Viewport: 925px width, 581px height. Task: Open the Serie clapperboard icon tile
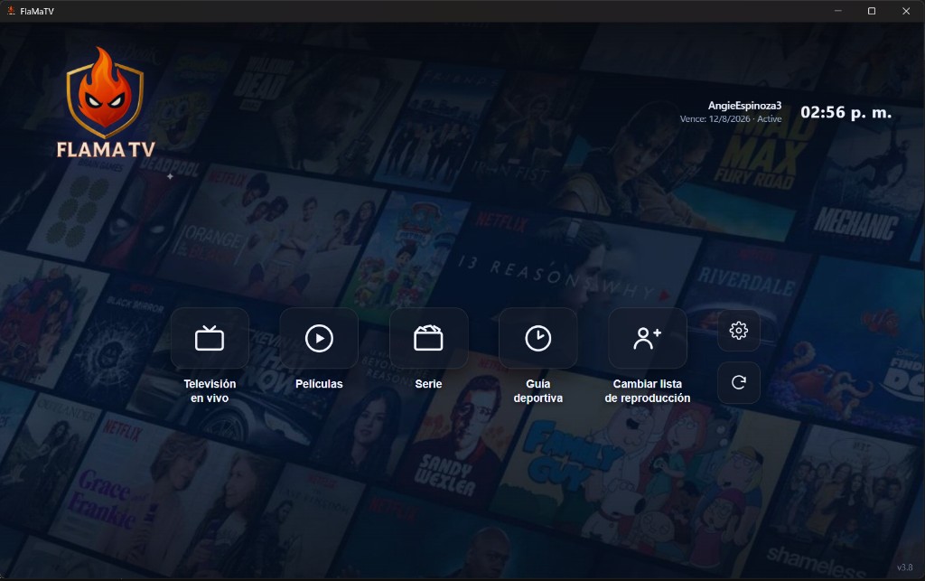coord(428,338)
